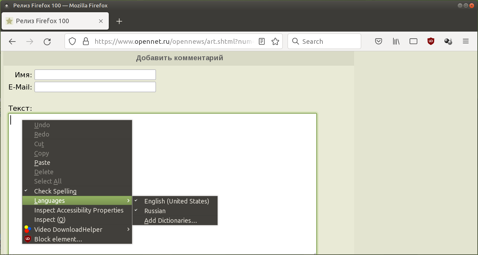Click the Текст: label
The image size is (478, 255).
(x=20, y=108)
